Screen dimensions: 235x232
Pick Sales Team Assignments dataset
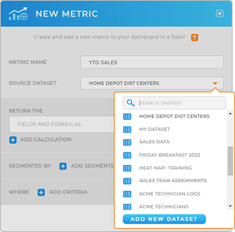pyautogui.click(x=173, y=180)
